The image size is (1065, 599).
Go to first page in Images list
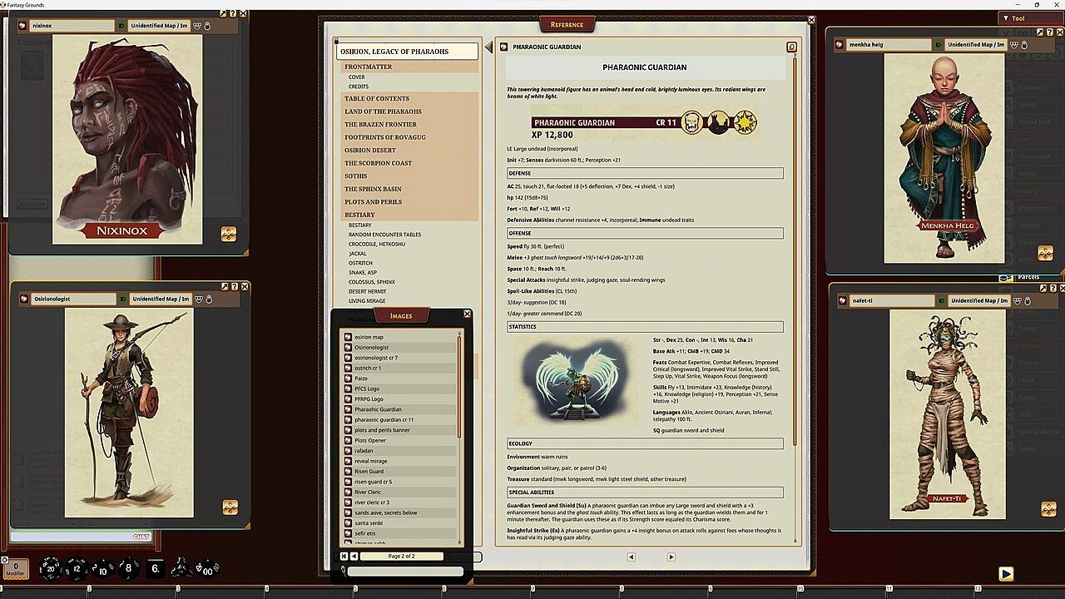(x=344, y=556)
